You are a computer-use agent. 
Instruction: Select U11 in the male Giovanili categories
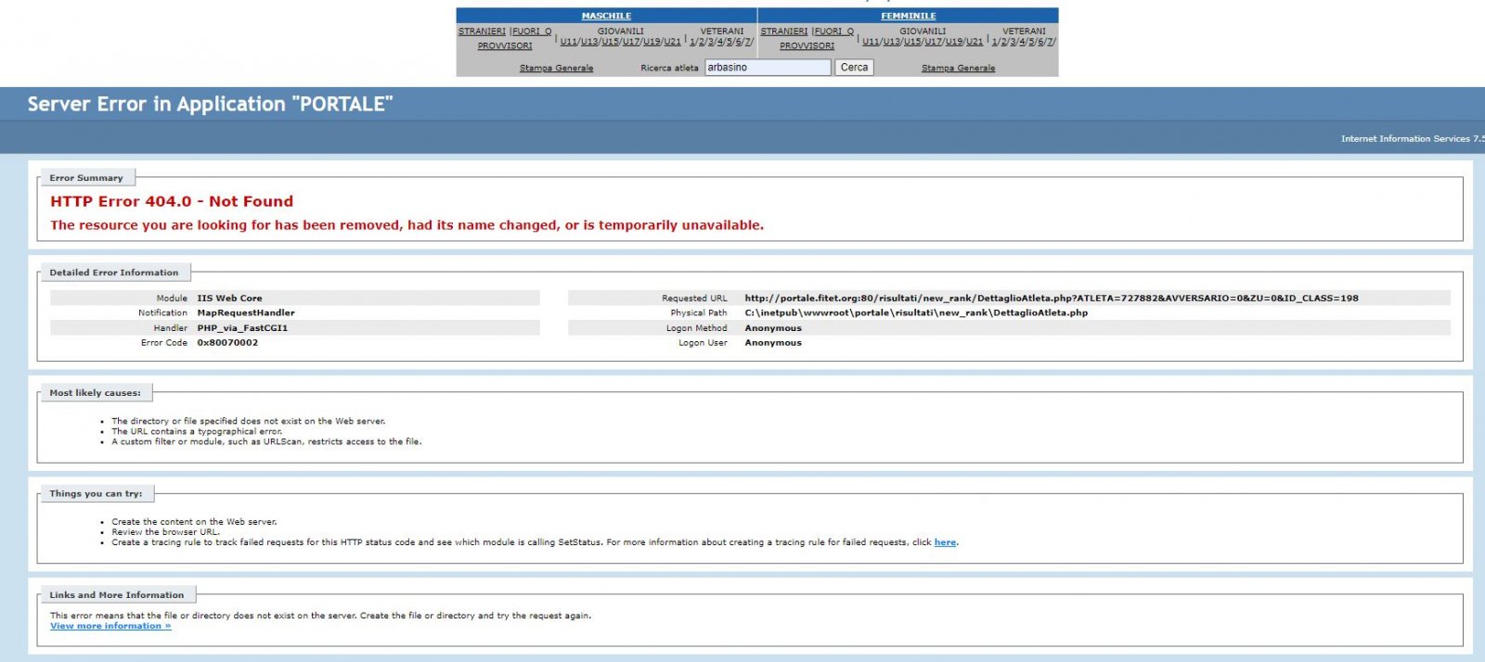568,42
